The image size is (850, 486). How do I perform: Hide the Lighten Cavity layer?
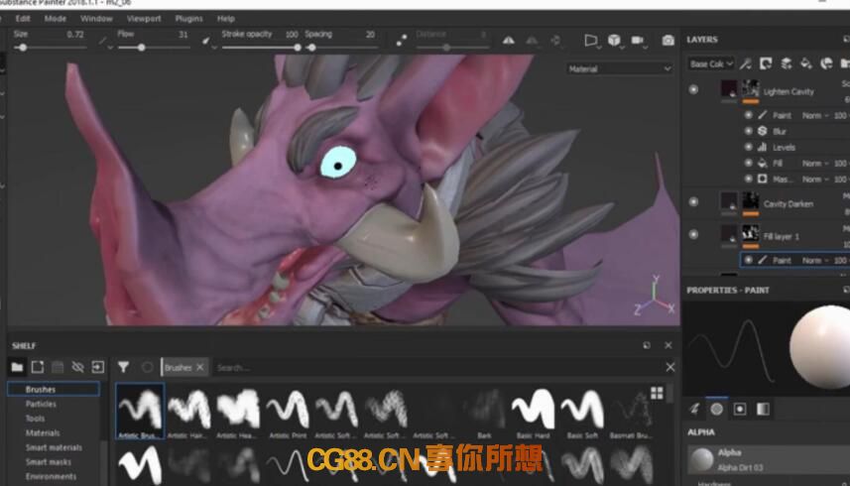pos(693,89)
